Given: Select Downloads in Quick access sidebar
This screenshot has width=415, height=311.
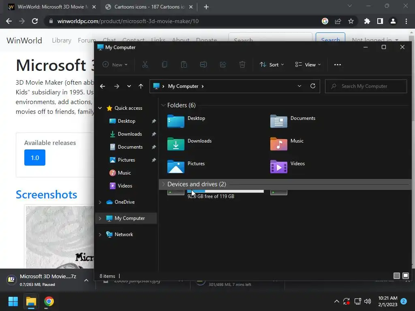Looking at the screenshot, I should click(x=130, y=134).
